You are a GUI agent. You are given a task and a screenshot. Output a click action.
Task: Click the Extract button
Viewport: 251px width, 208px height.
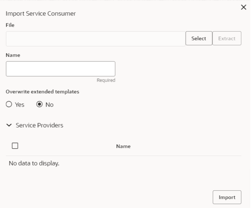click(227, 38)
